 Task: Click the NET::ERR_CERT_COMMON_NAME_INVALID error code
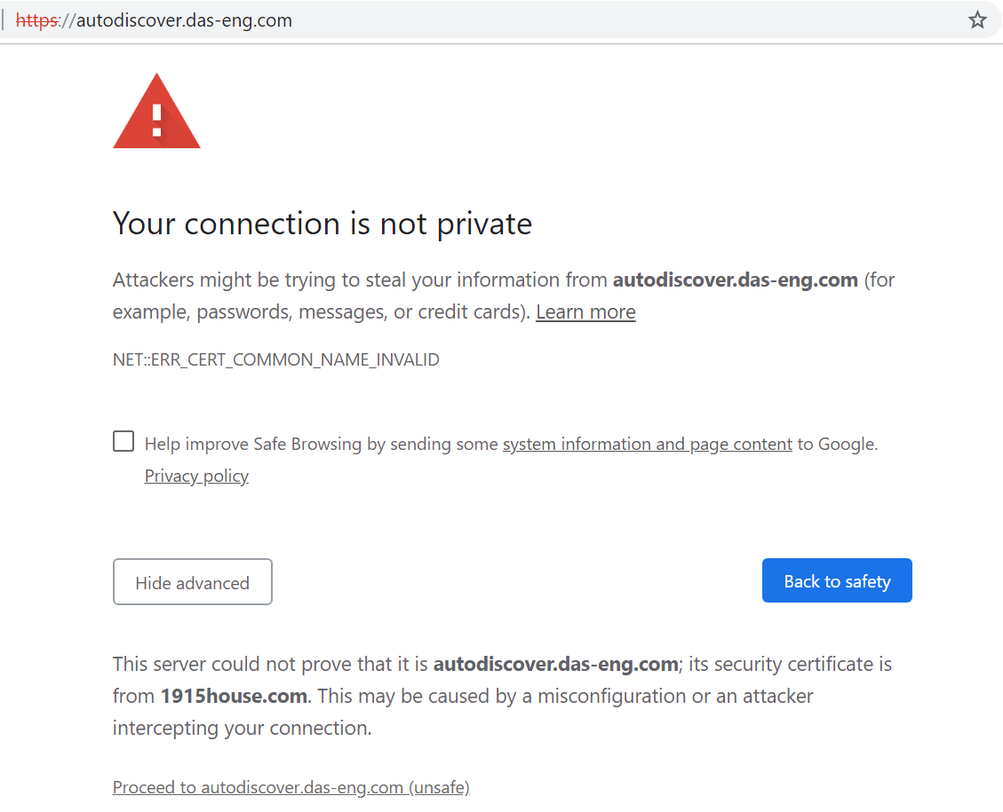(276, 360)
